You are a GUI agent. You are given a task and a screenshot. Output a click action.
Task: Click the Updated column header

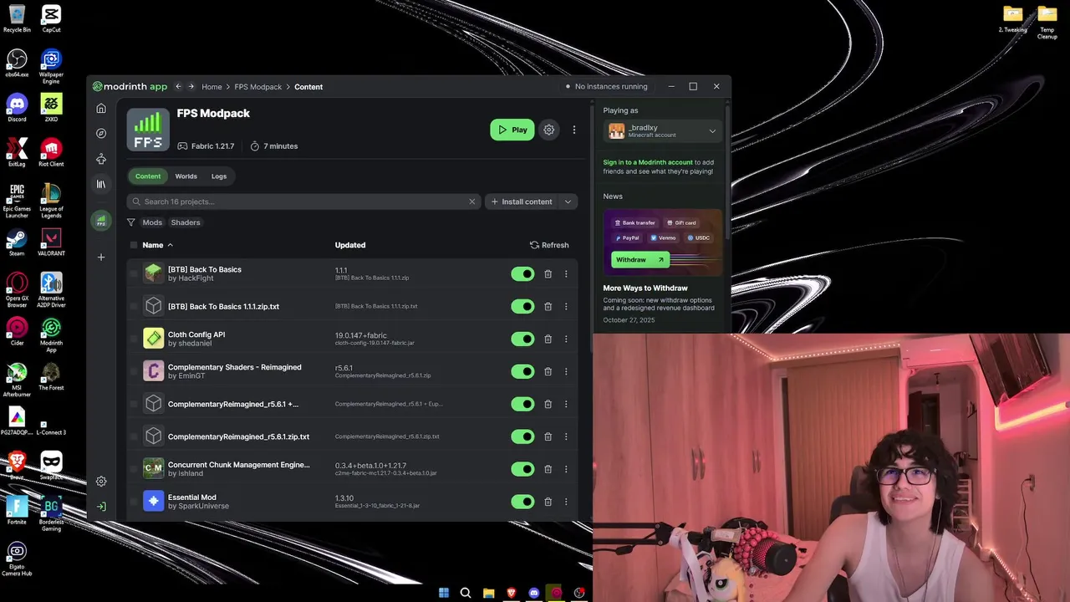350,245
